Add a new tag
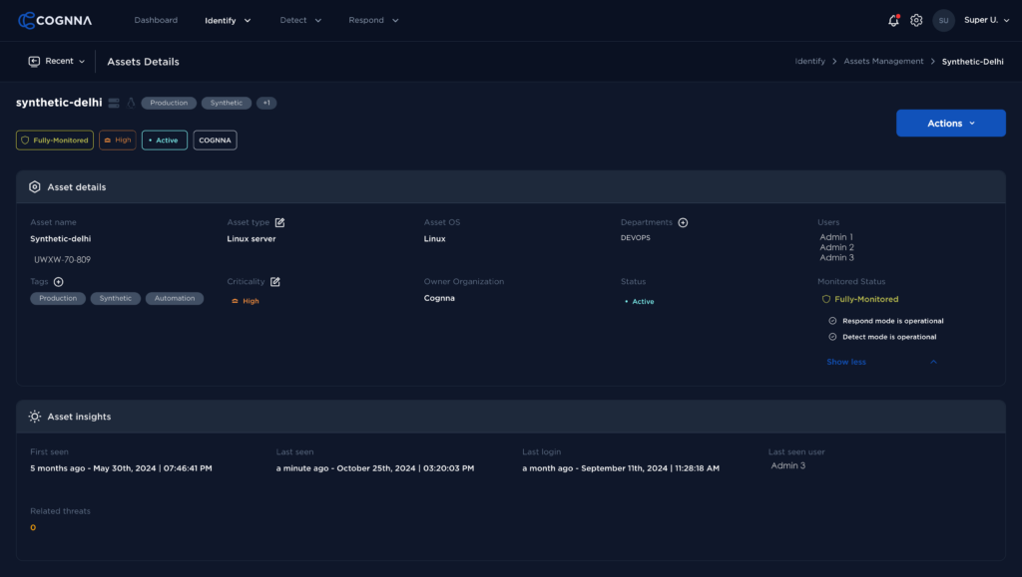1022x577 pixels. point(59,282)
